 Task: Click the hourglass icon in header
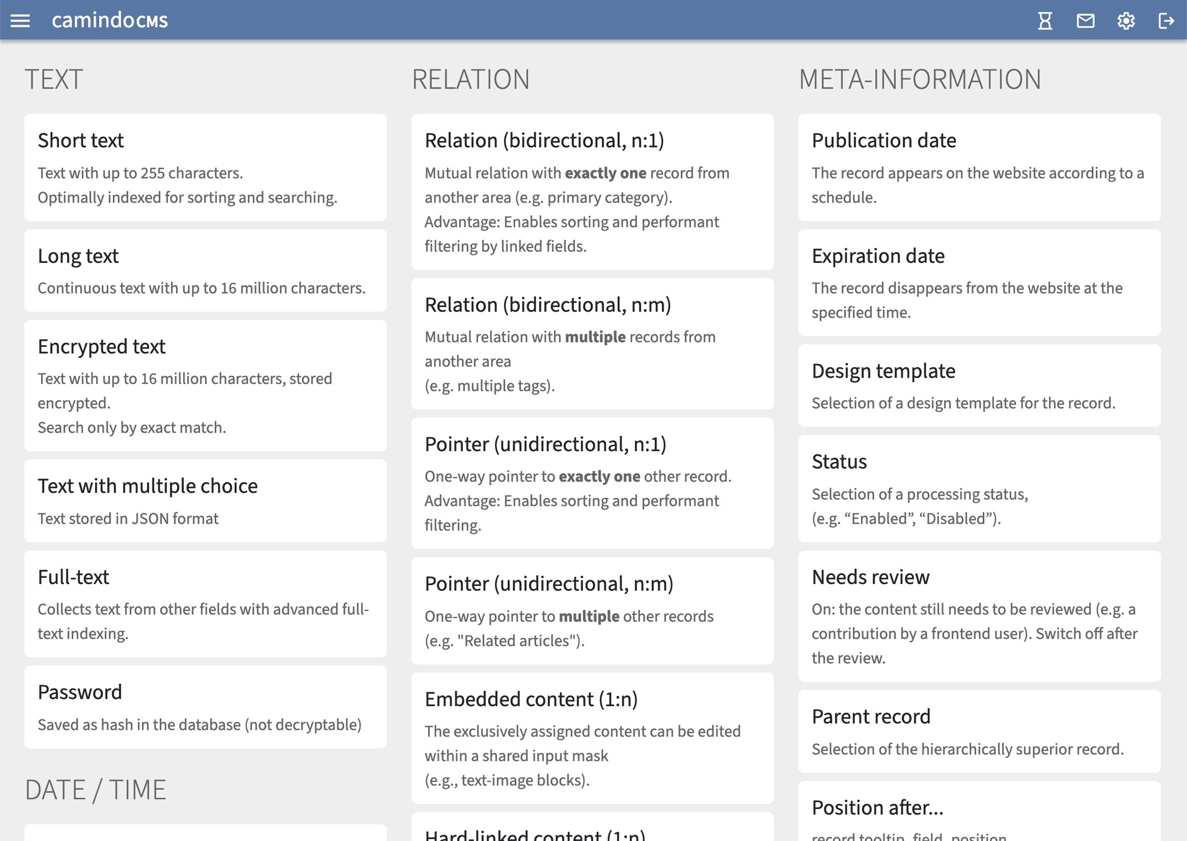1045,21
